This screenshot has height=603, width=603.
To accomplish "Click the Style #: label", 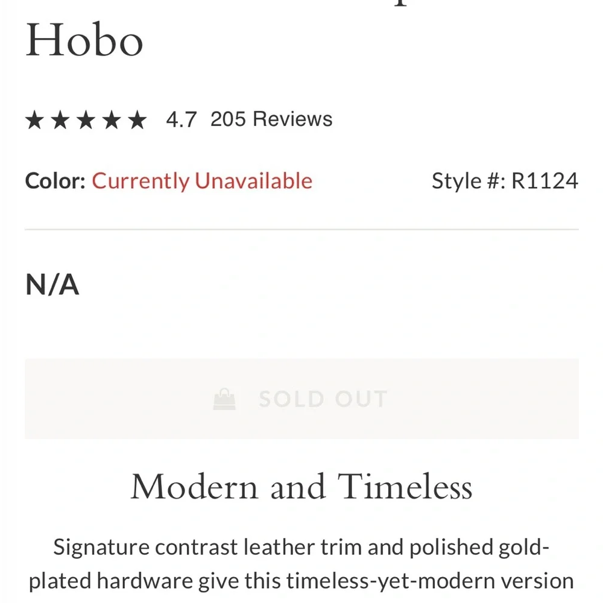I will (468, 181).
